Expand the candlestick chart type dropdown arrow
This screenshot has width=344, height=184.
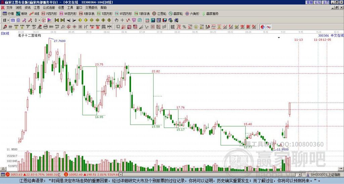pyautogui.click(x=39, y=20)
